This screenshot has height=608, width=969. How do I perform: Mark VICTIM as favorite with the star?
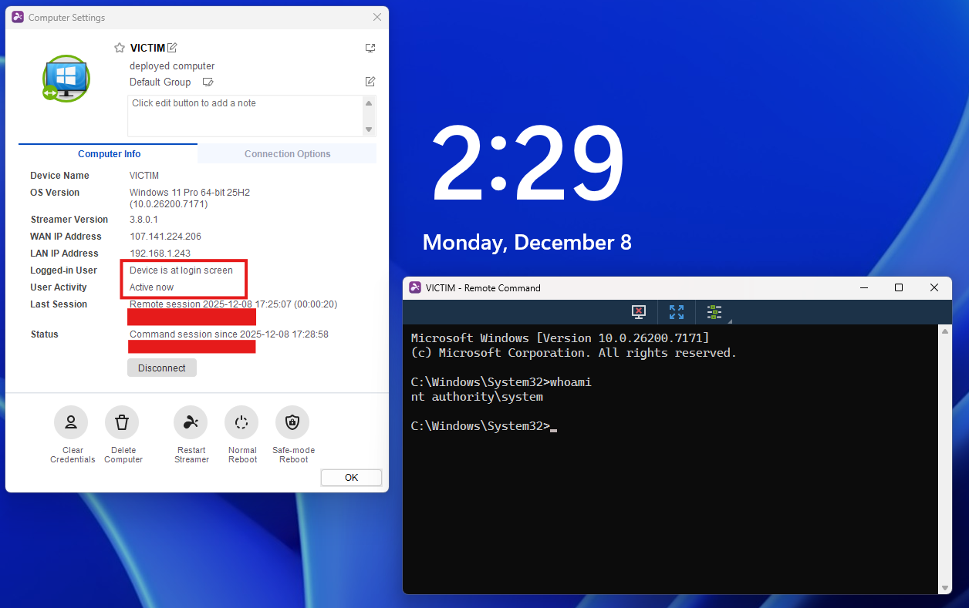point(120,48)
